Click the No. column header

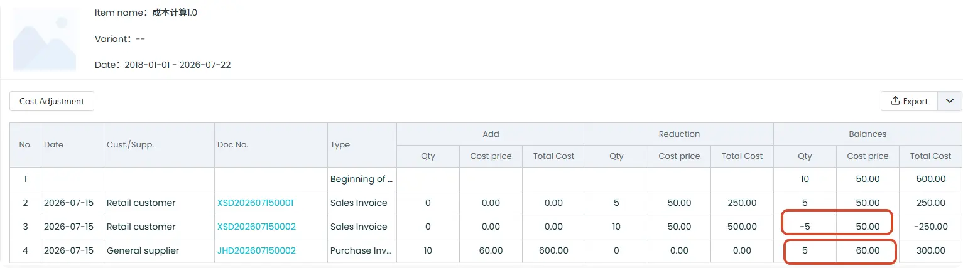coord(25,145)
